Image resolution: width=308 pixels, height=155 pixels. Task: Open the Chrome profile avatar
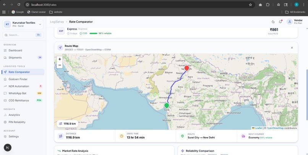(x=297, y=5)
